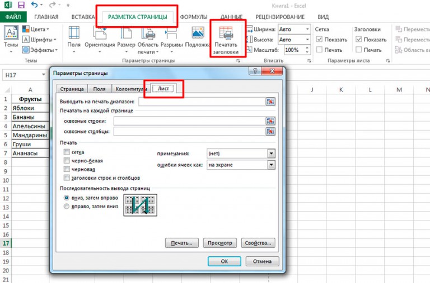
Task: Click the Отмена cancel button
Action: coord(262,261)
